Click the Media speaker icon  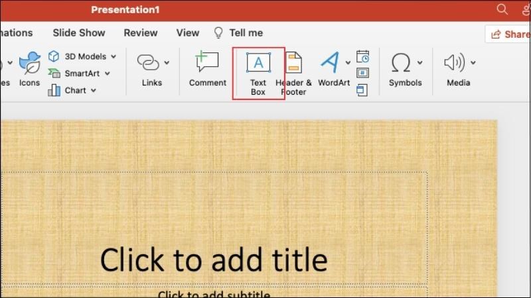(454, 62)
